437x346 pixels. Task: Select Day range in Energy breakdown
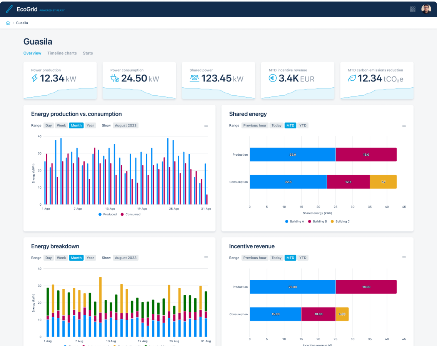pos(48,258)
